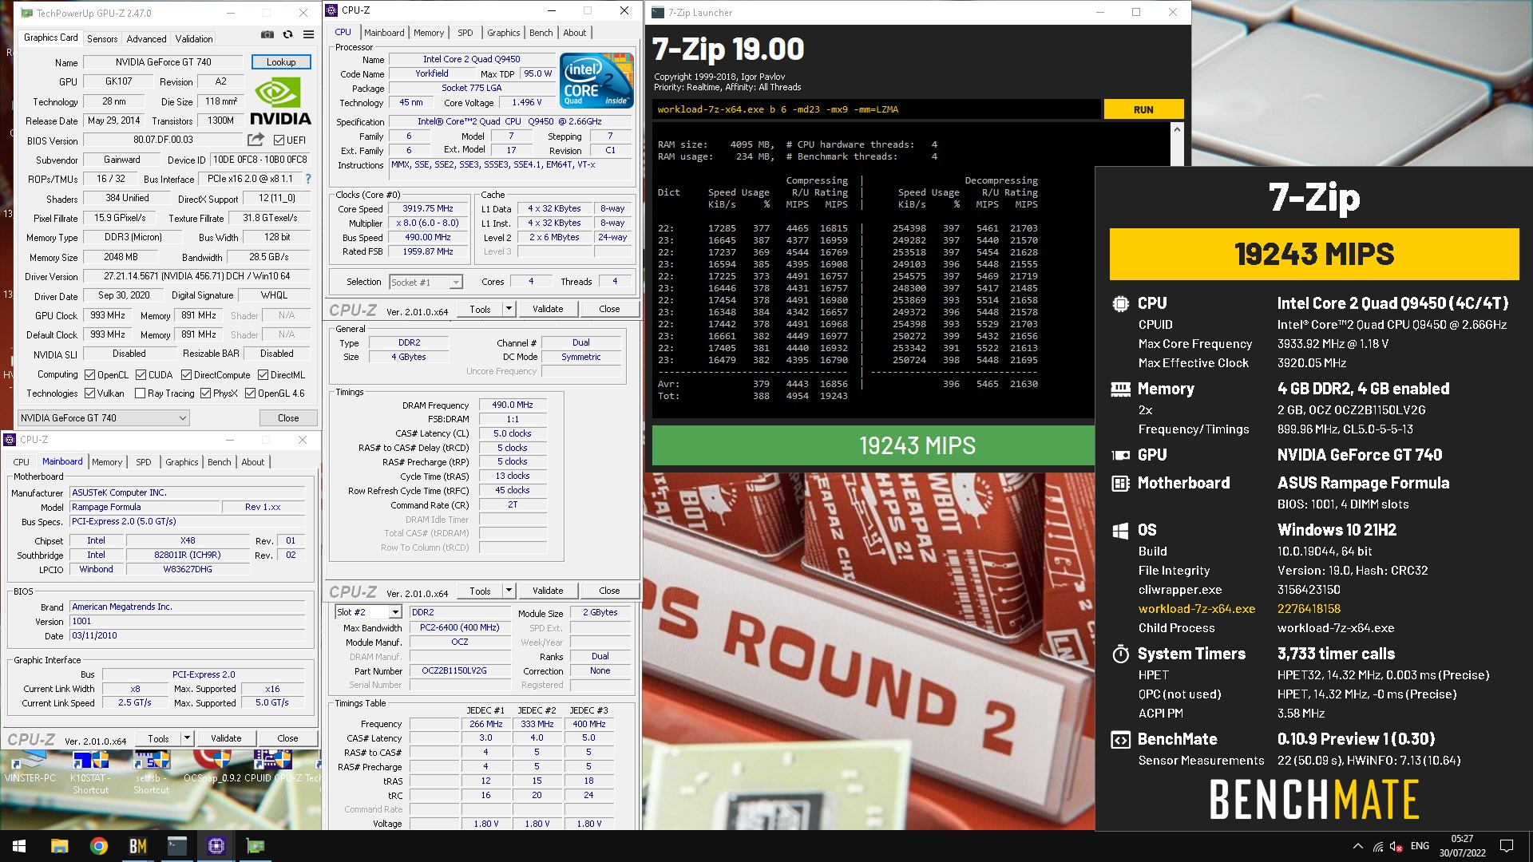Viewport: 1533px width, 862px height.
Task: Click the Rampage Formula model field
Action: pos(144,507)
